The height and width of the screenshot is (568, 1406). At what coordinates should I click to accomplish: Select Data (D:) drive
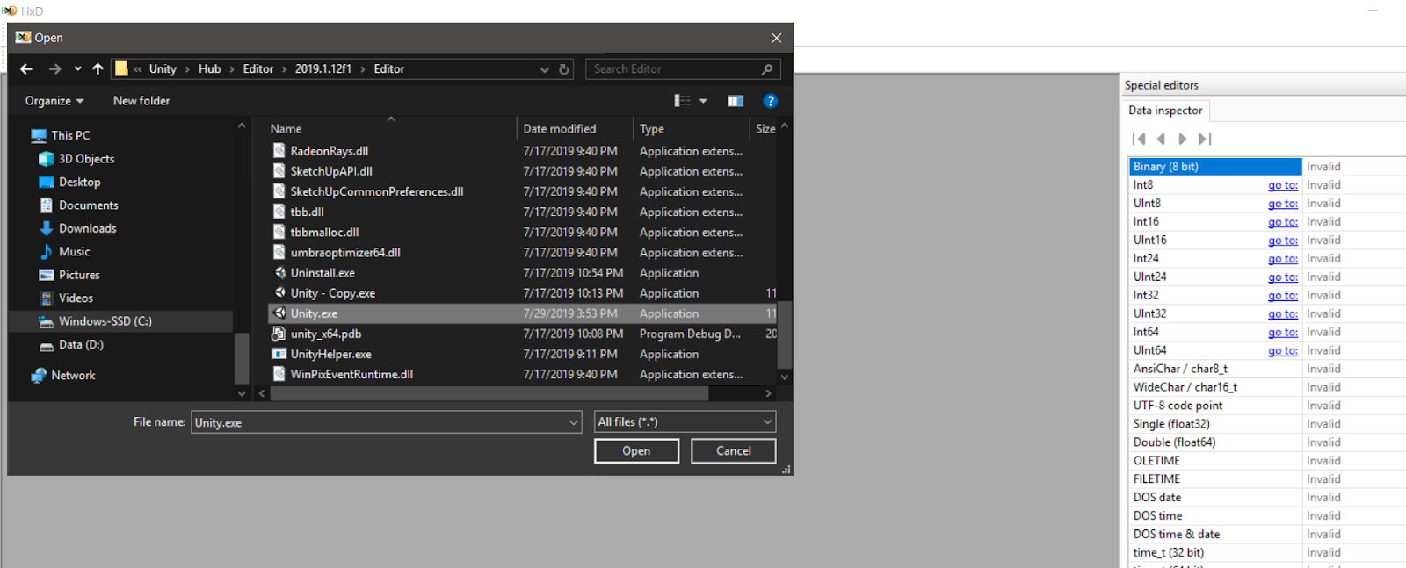click(x=81, y=345)
